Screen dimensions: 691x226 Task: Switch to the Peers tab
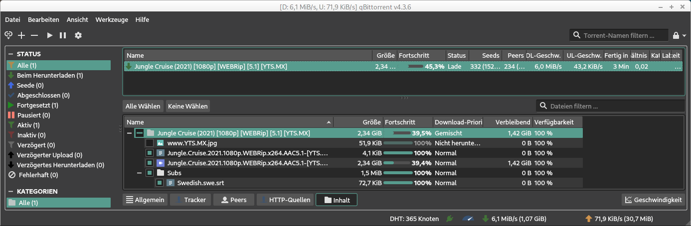point(233,200)
